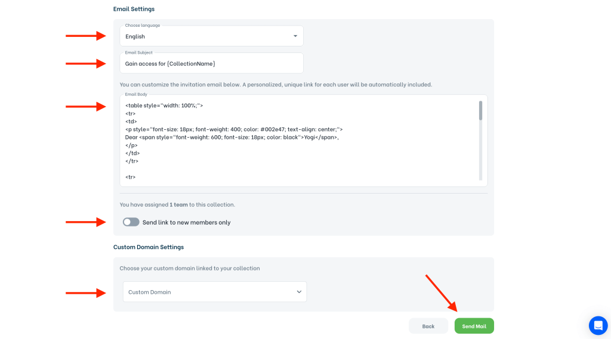Click the Custom Domain chevron arrow

(299, 292)
